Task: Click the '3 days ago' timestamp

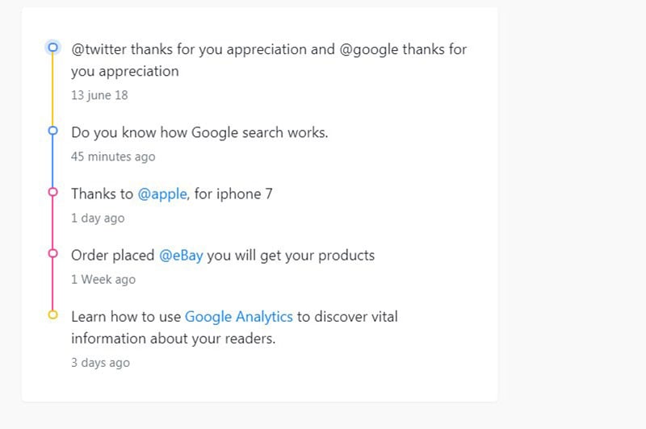Action: click(100, 363)
